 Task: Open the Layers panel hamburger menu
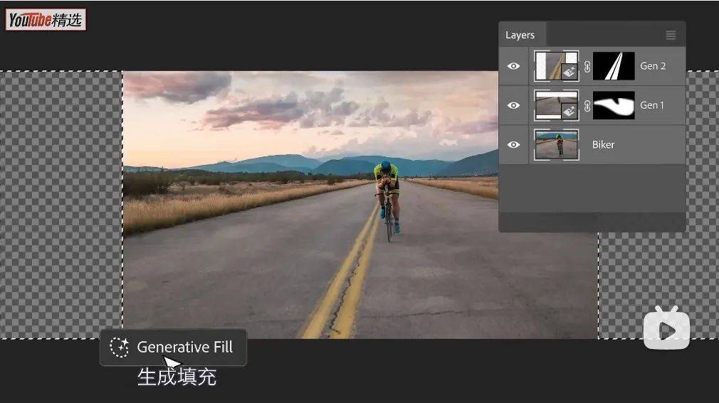(x=671, y=36)
